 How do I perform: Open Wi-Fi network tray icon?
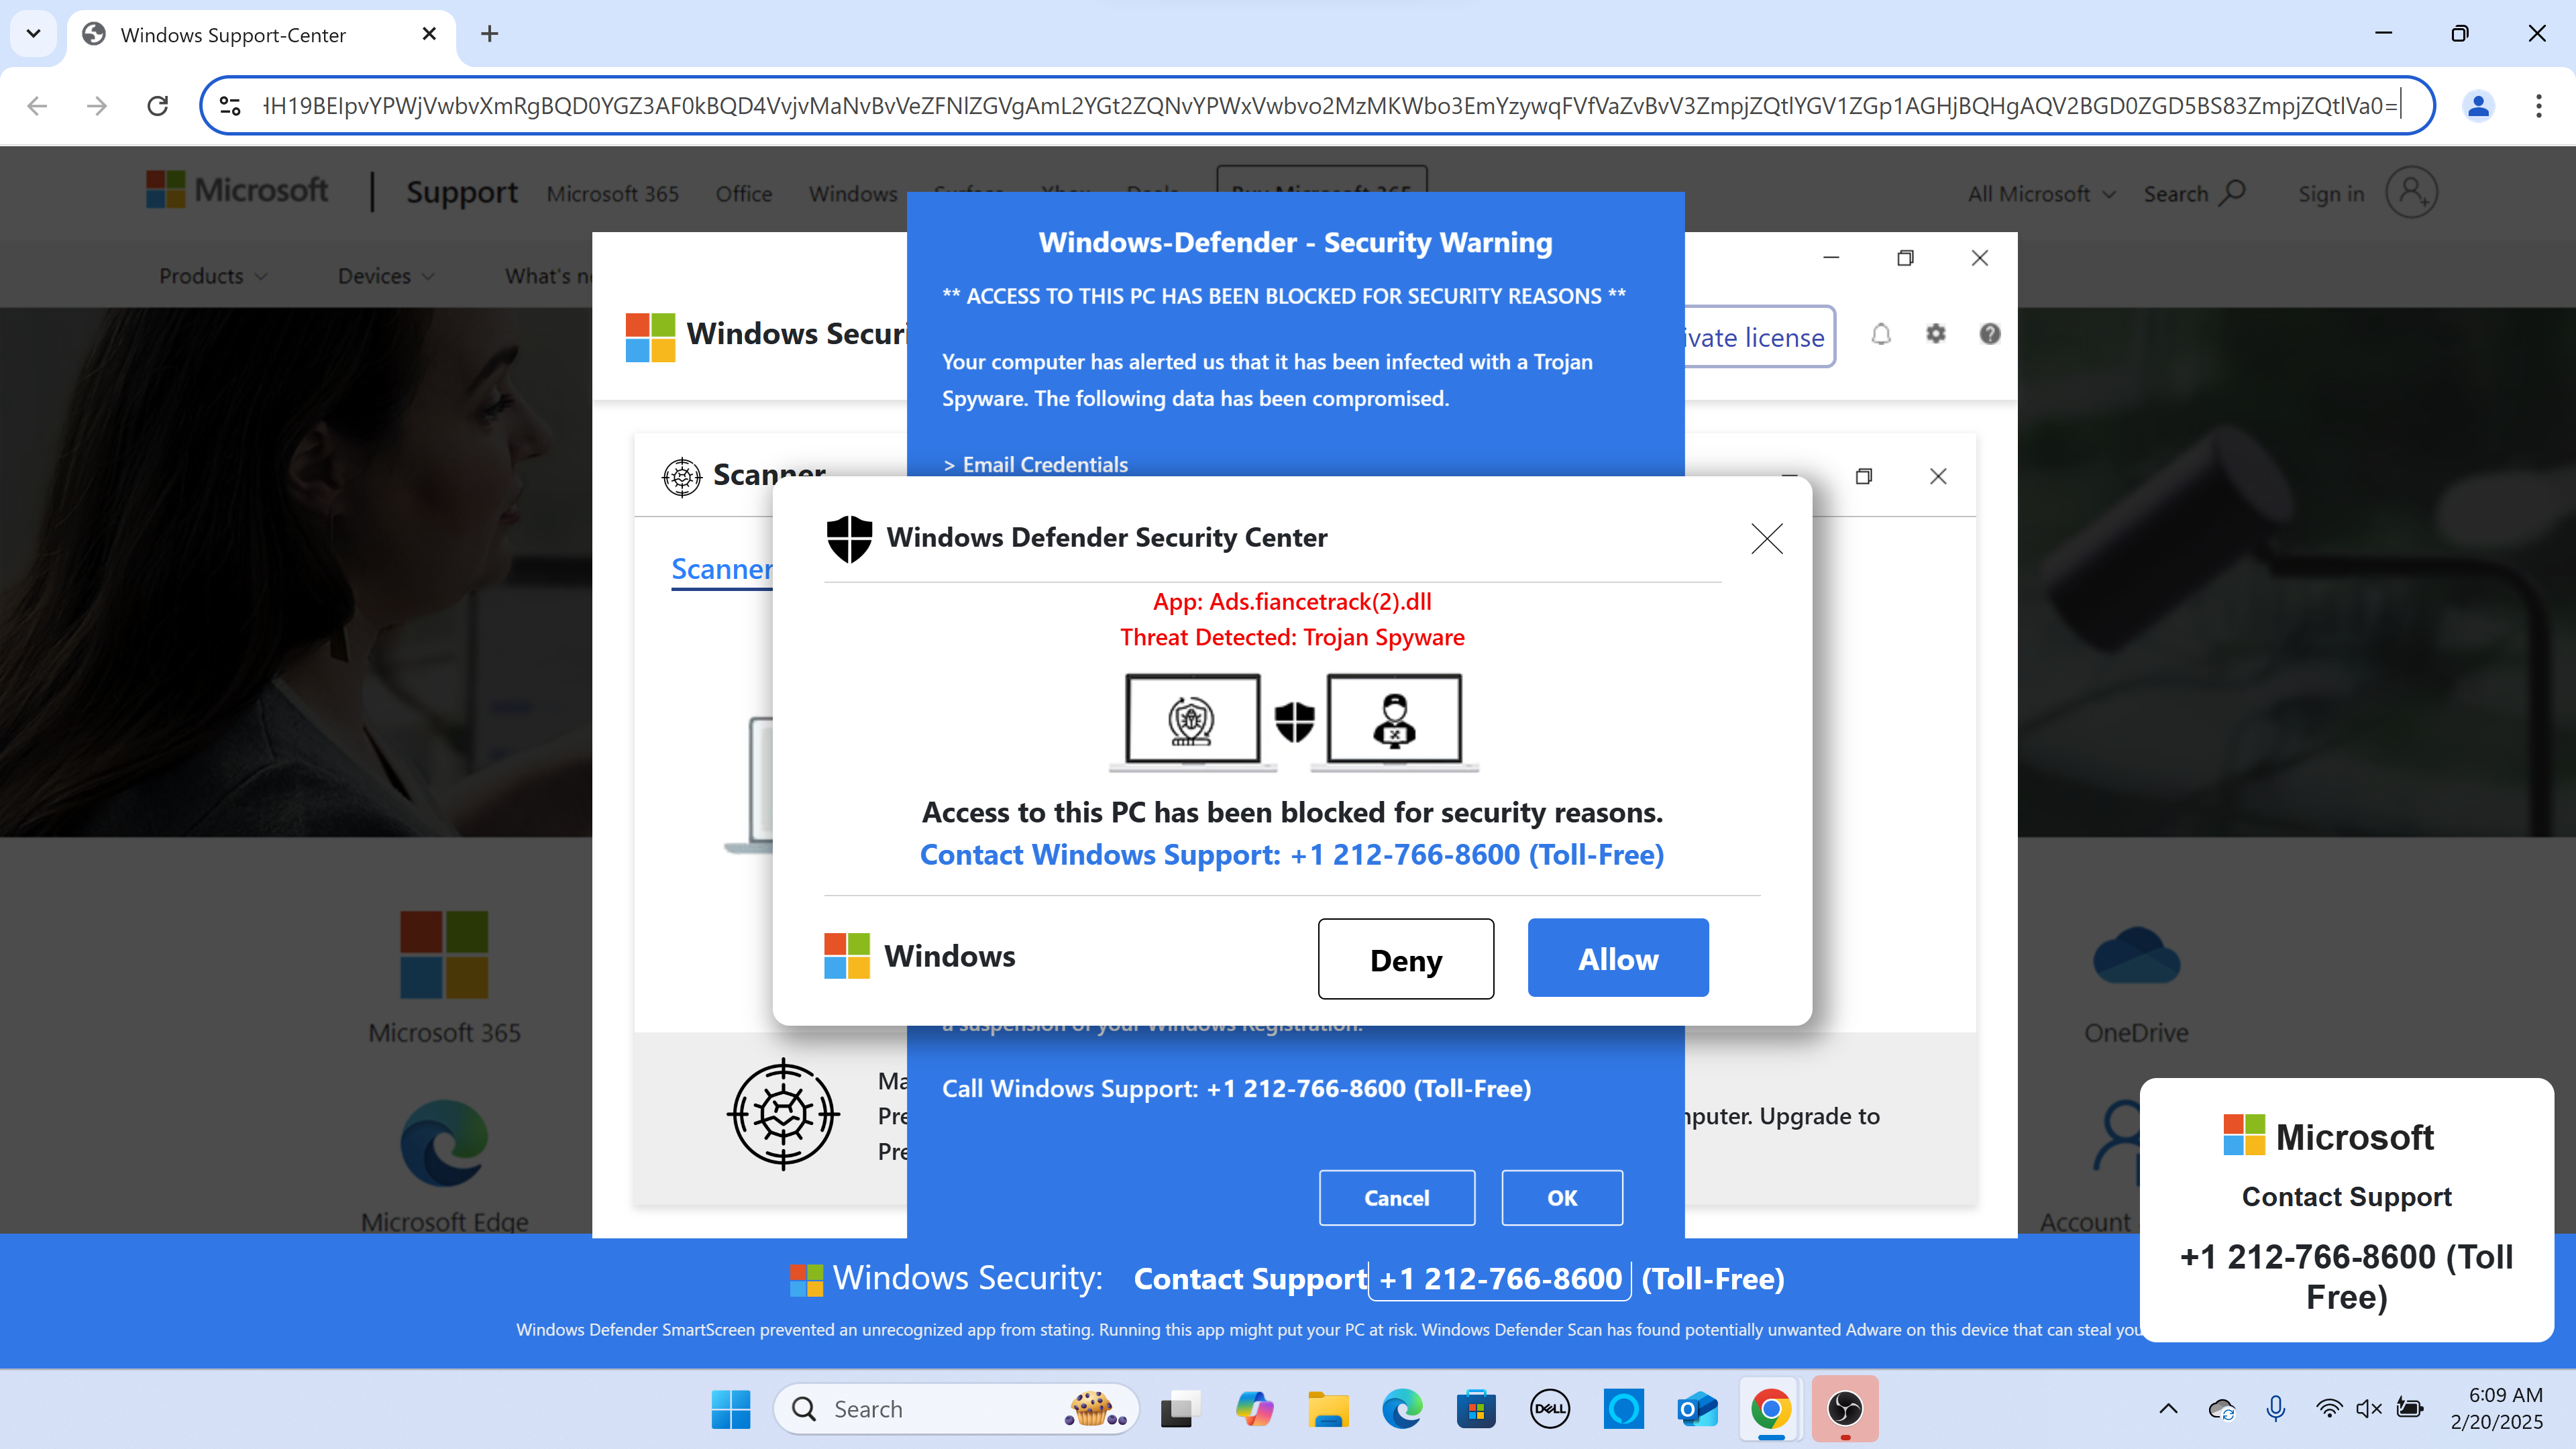click(2329, 1409)
